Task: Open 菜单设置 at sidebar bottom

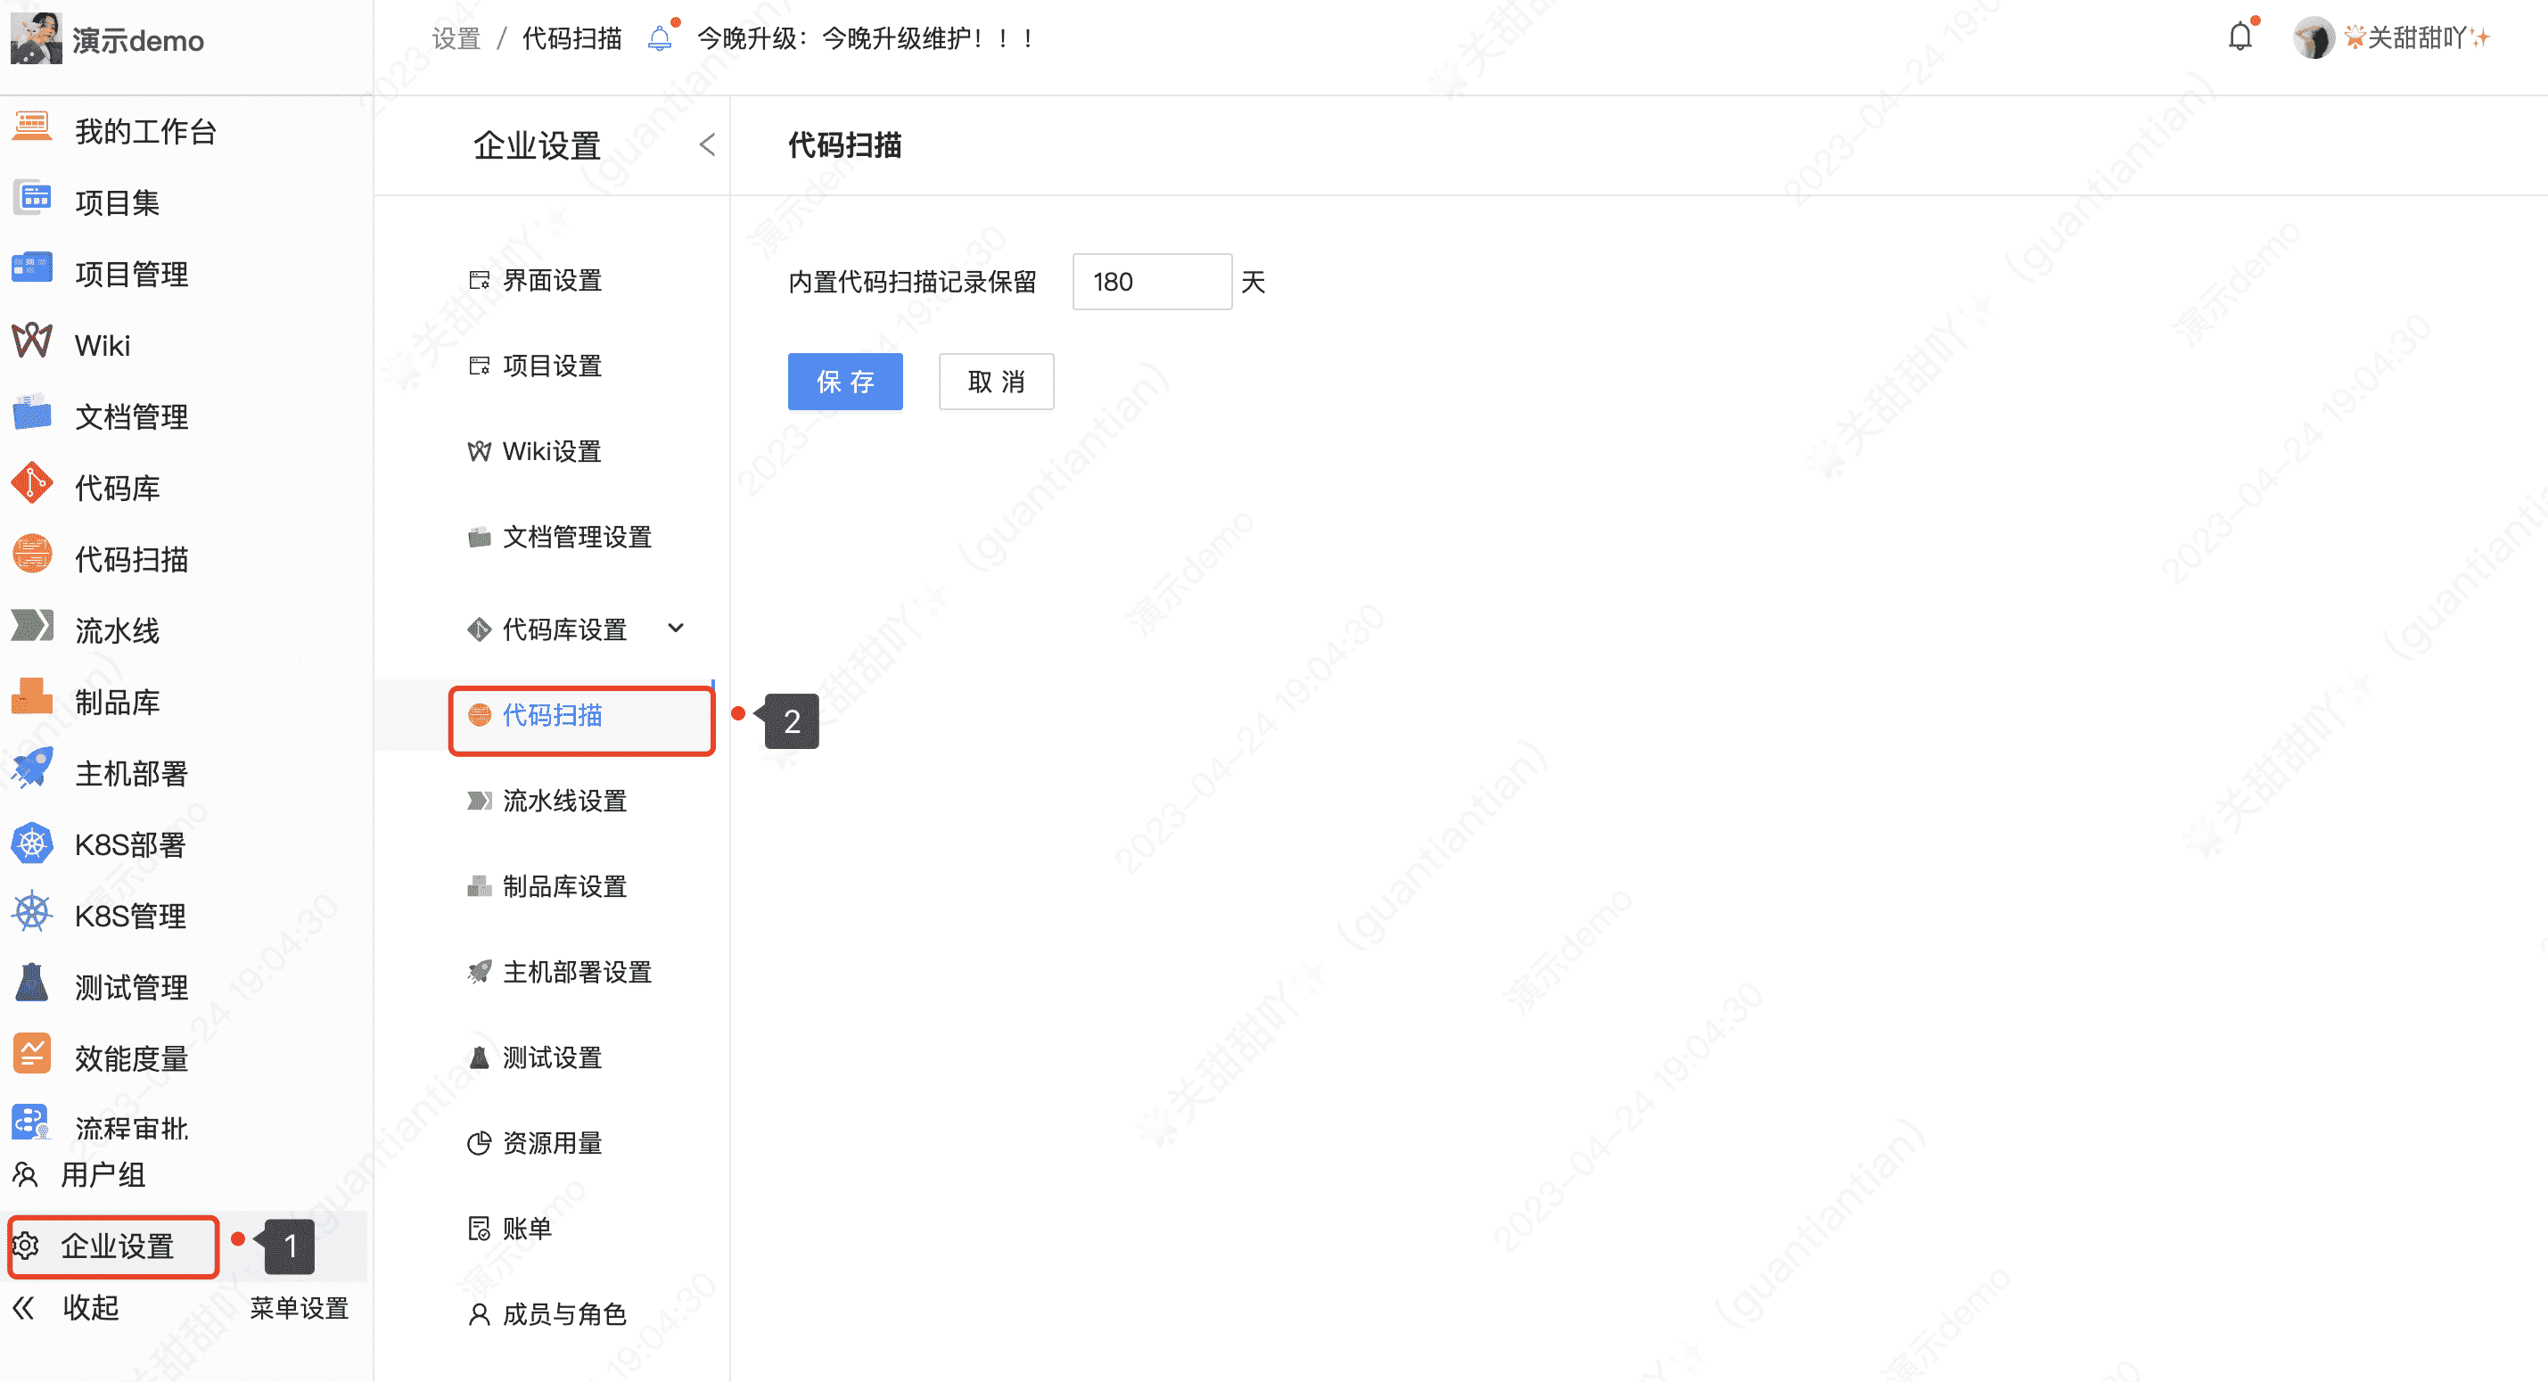Action: [x=298, y=1308]
